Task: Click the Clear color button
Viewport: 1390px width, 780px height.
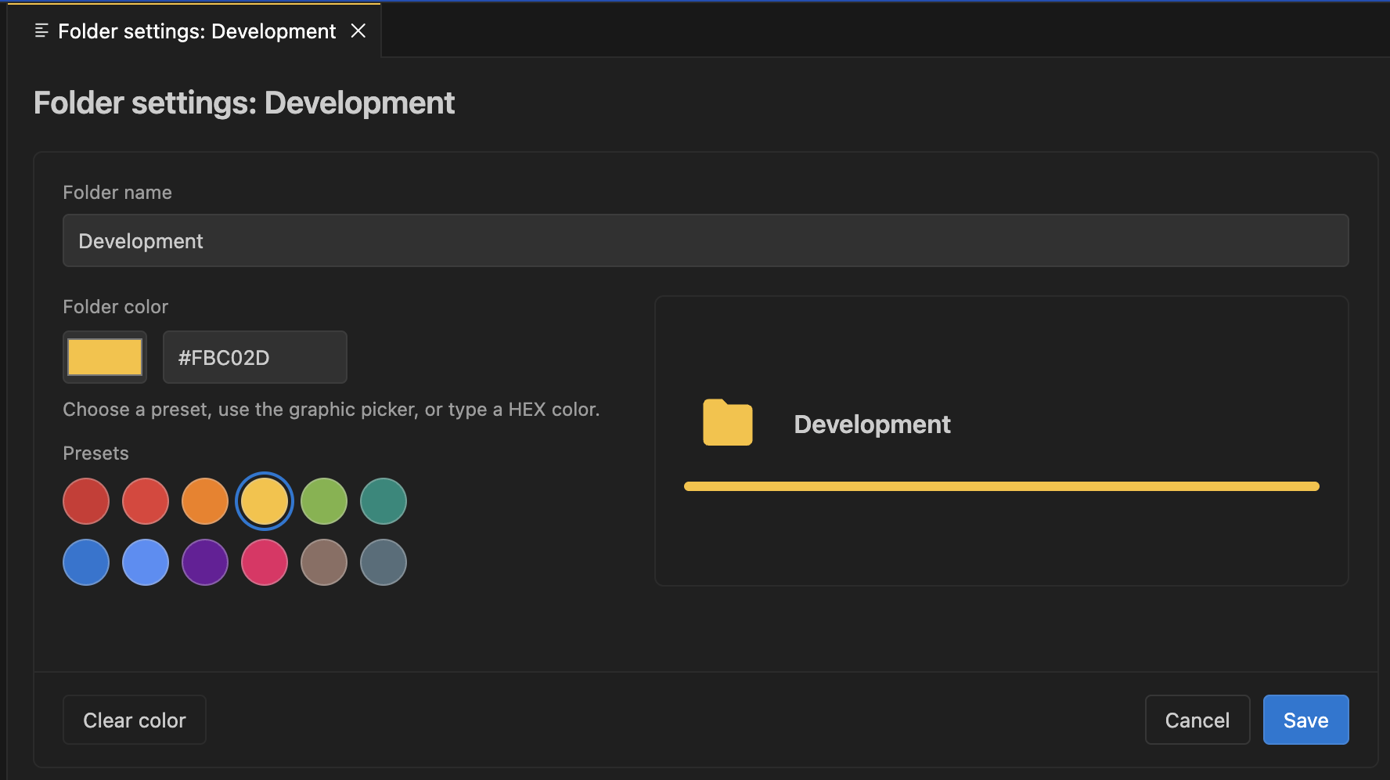Action: click(x=135, y=720)
